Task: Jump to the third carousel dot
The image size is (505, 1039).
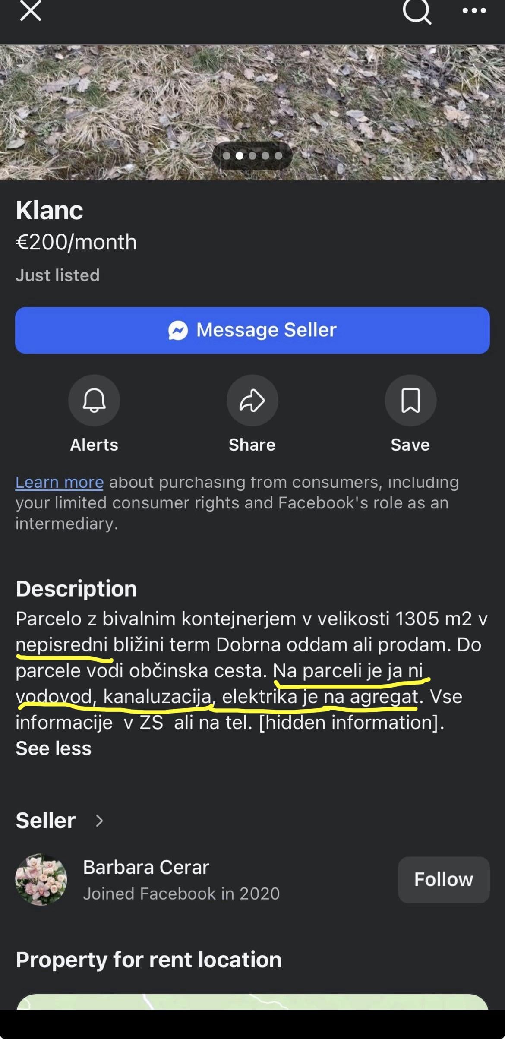Action: coord(252,156)
